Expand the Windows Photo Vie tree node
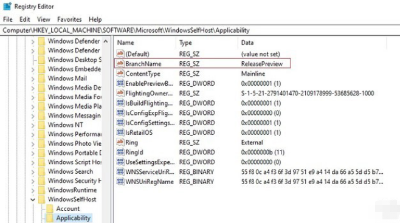The height and width of the screenshot is (223, 400). pos(33,144)
